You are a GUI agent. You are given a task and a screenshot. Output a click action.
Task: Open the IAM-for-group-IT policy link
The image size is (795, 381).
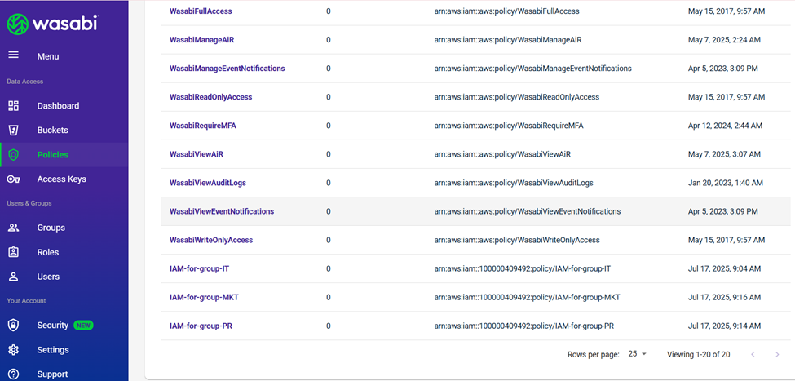[201, 268]
